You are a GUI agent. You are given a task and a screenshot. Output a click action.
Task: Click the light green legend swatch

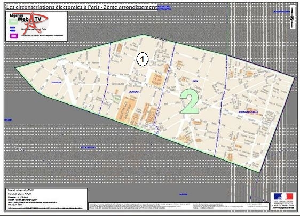click(13, 21)
